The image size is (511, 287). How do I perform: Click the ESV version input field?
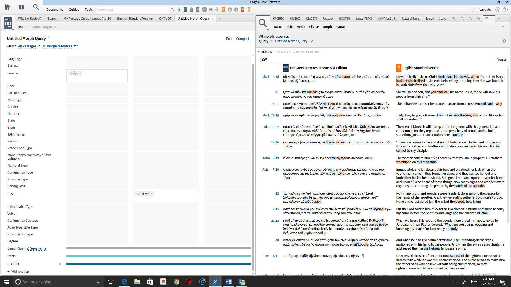281,60
